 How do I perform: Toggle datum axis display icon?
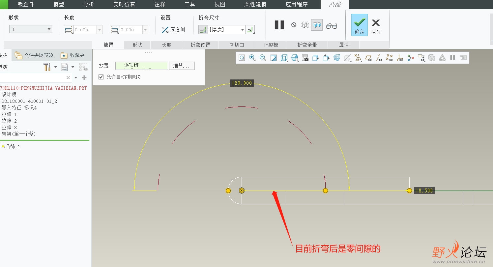click(379, 58)
